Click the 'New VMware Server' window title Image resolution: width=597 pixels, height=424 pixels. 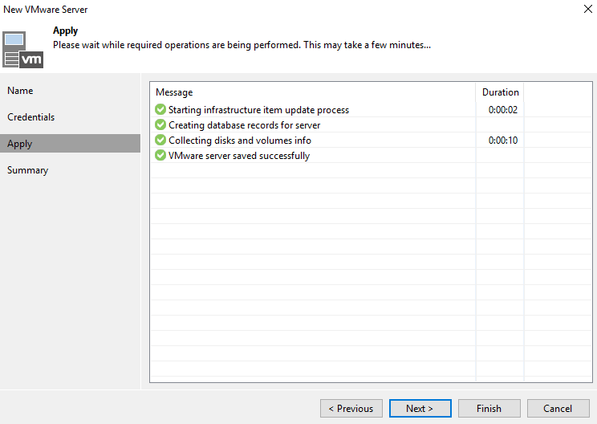pos(45,10)
